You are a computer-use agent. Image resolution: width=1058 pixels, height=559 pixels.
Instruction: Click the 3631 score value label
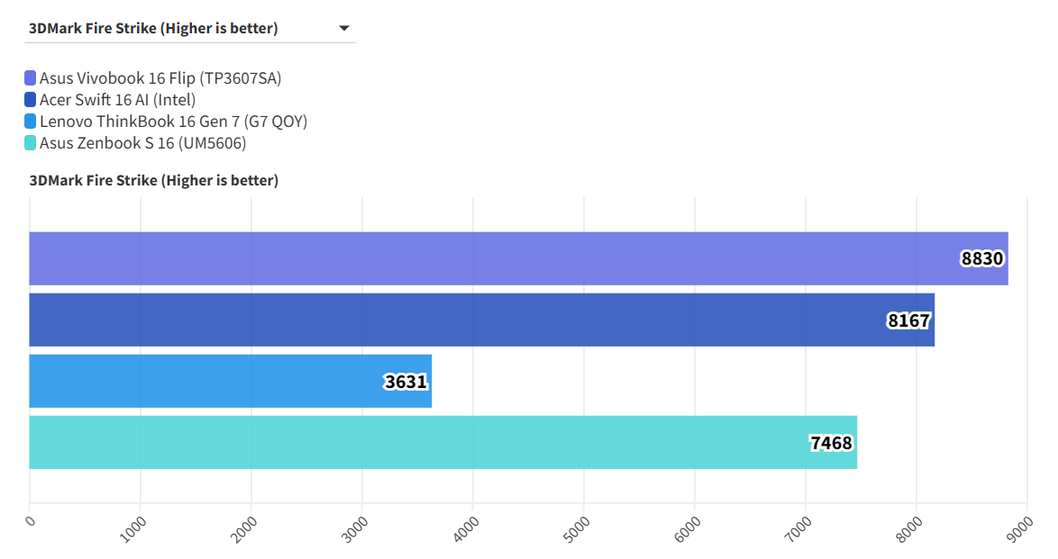(406, 382)
